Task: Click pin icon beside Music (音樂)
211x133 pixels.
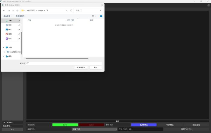Action: [19, 34]
